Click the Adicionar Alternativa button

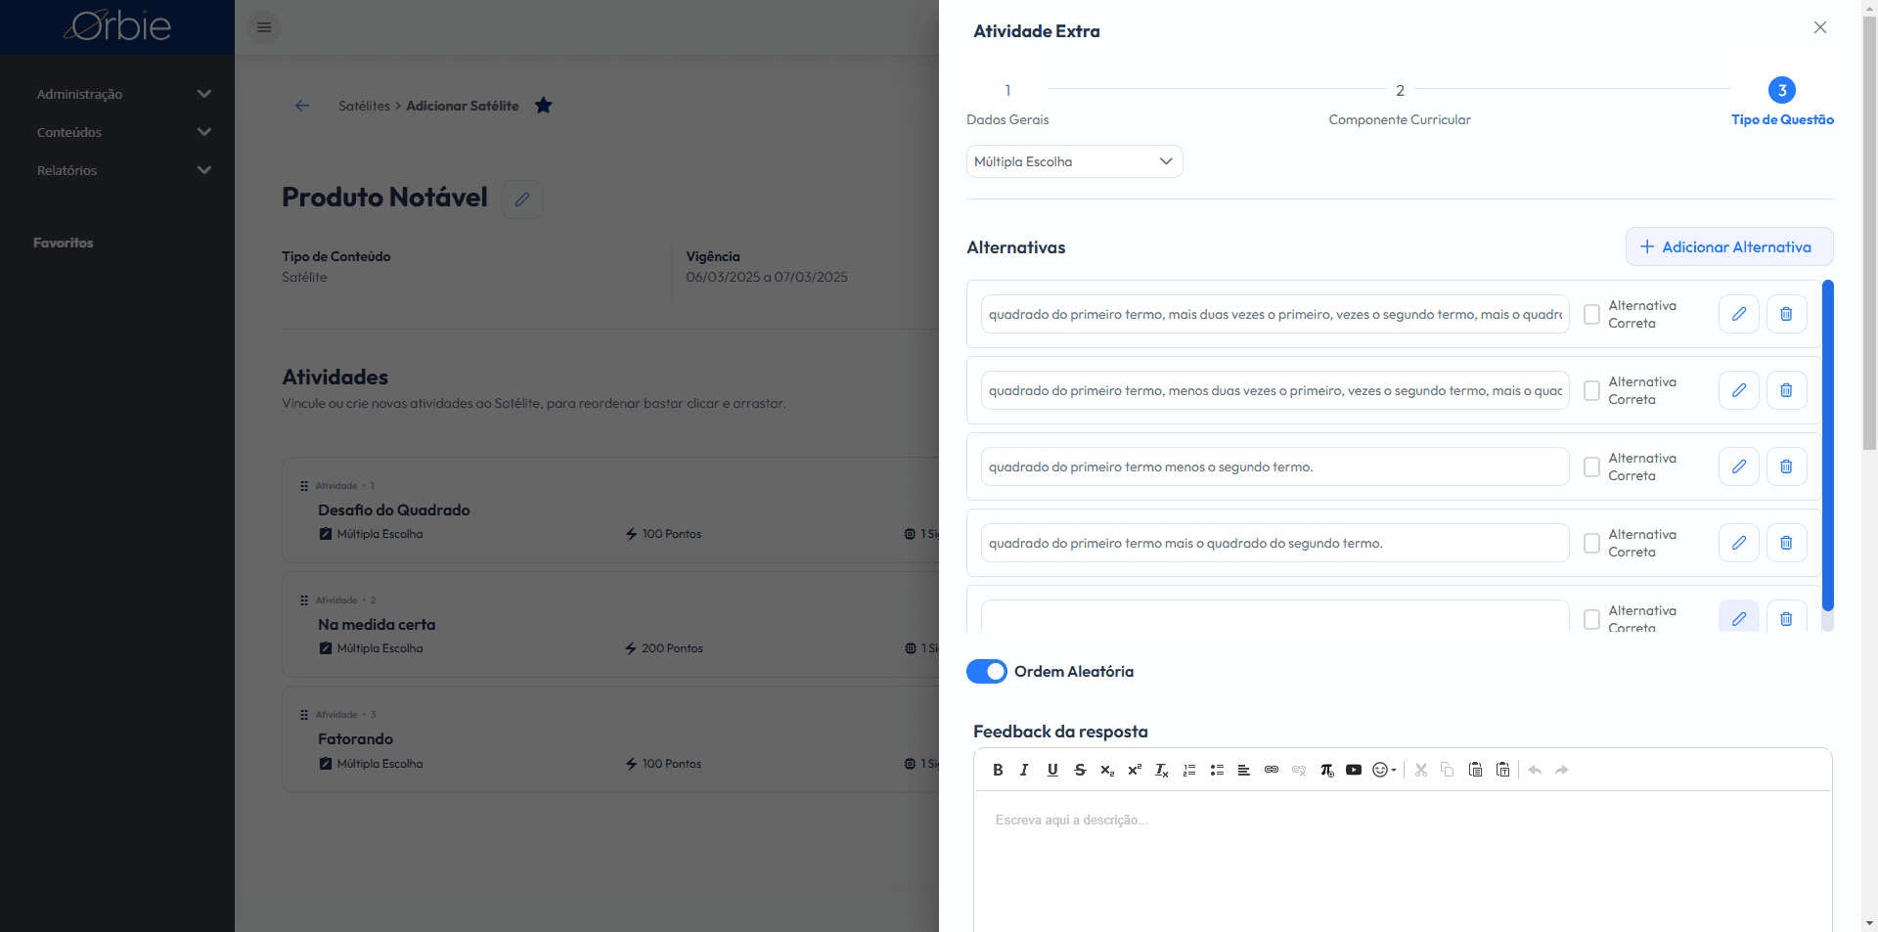pos(1729,246)
